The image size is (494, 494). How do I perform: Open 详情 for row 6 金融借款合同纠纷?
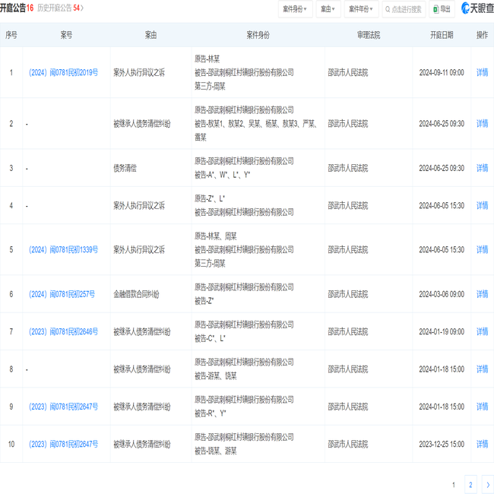point(482,294)
